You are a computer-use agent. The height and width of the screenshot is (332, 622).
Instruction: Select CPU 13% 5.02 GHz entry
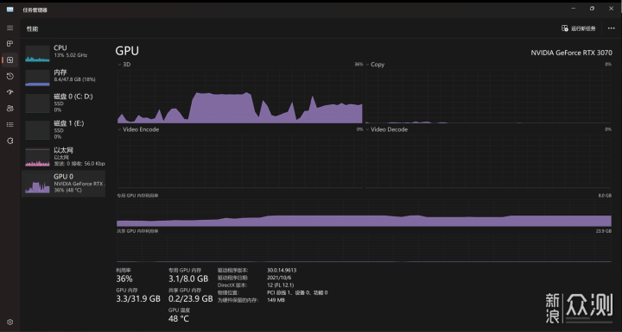click(x=63, y=53)
